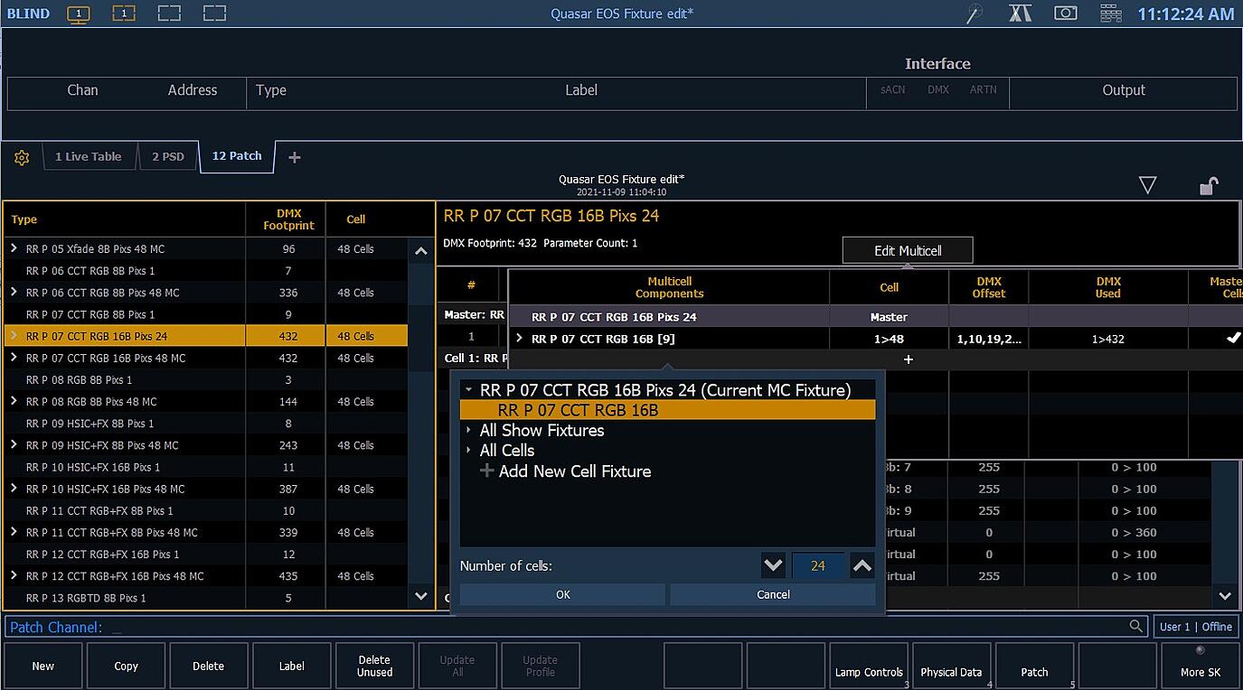Toggle the XT keyboard icon in top bar
The image size is (1243, 690).
[x=1020, y=13]
